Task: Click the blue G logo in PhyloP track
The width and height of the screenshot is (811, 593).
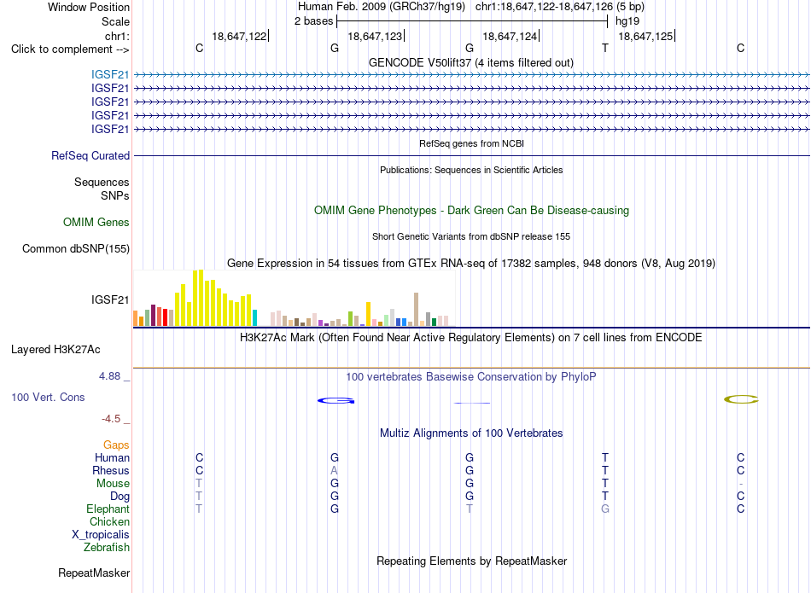Action: 335,401
